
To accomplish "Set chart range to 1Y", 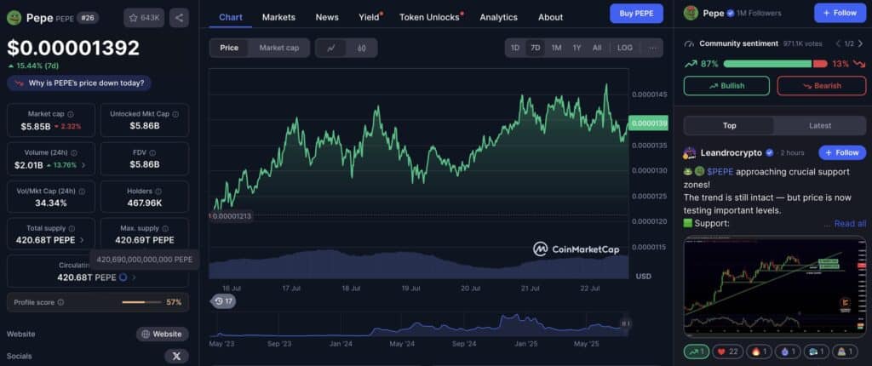I will click(x=577, y=48).
